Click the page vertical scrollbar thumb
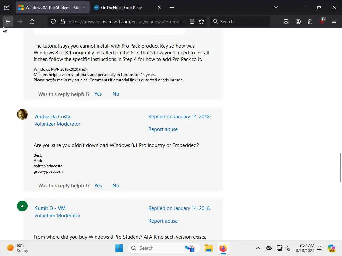342x256 pixels. (x=340, y=168)
